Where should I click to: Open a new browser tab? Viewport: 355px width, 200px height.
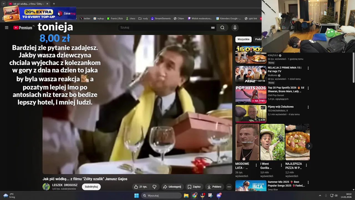click(x=54, y=4)
